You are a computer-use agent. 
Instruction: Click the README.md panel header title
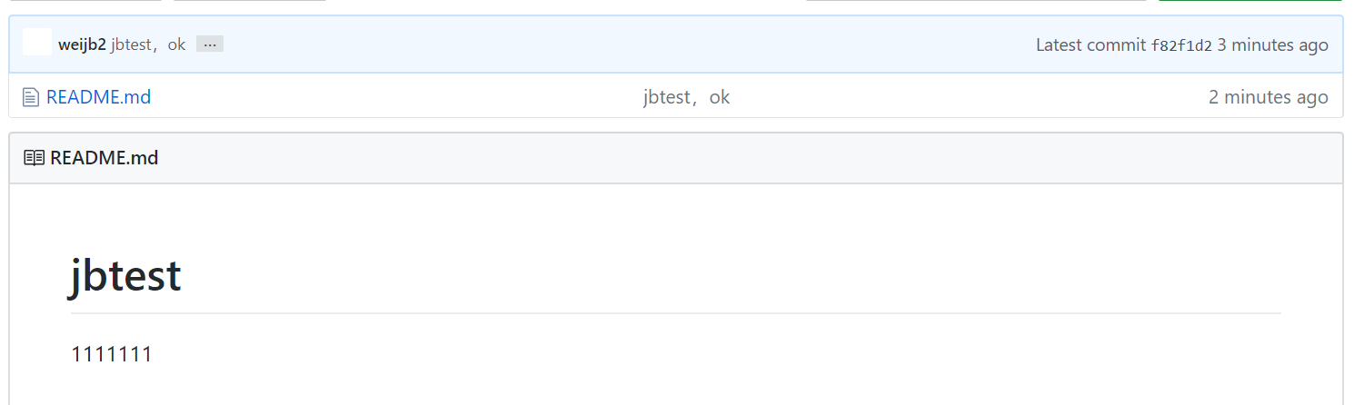coord(104,158)
